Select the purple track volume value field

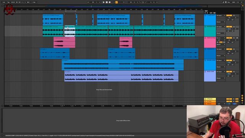tap(229, 74)
